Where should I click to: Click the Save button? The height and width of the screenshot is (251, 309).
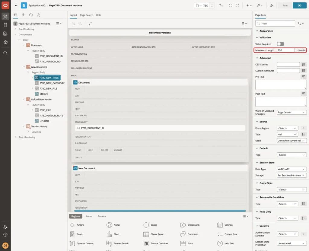point(285,5)
